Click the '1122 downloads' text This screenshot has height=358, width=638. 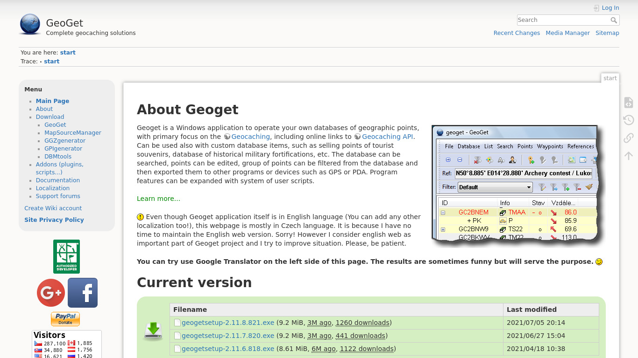[367, 349]
